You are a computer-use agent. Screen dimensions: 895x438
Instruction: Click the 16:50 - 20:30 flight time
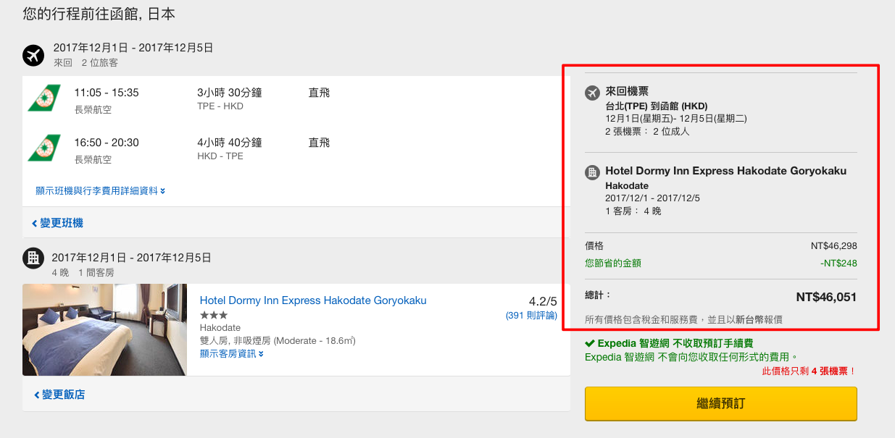coord(107,143)
